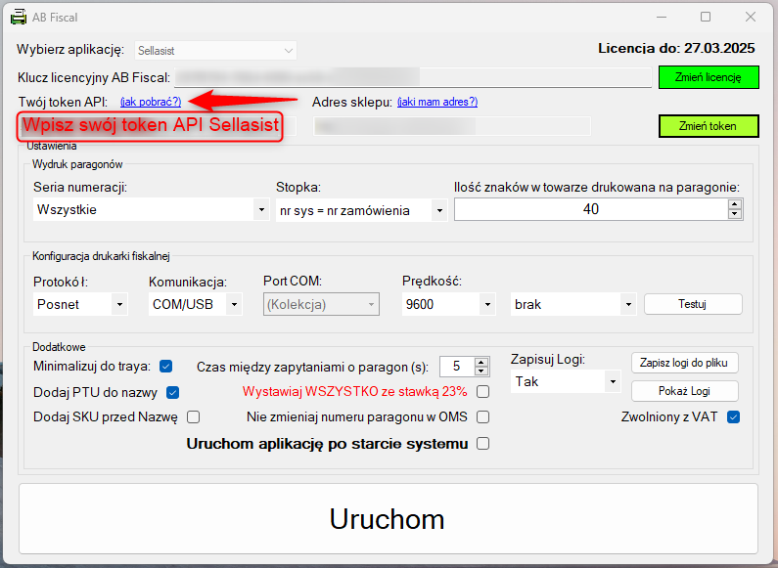Viewport: 778px width, 568px height.
Task: Enable Uruchom aplikację po starcie systemu
Action: pyautogui.click(x=482, y=444)
